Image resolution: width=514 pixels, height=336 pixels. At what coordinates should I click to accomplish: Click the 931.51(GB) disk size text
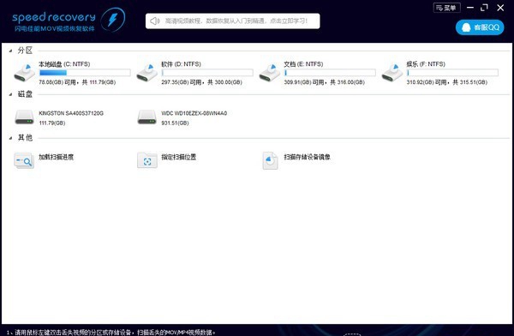tap(175, 123)
